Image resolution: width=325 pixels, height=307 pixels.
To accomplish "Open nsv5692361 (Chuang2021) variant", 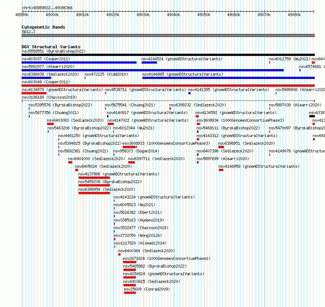I will (83, 151).
